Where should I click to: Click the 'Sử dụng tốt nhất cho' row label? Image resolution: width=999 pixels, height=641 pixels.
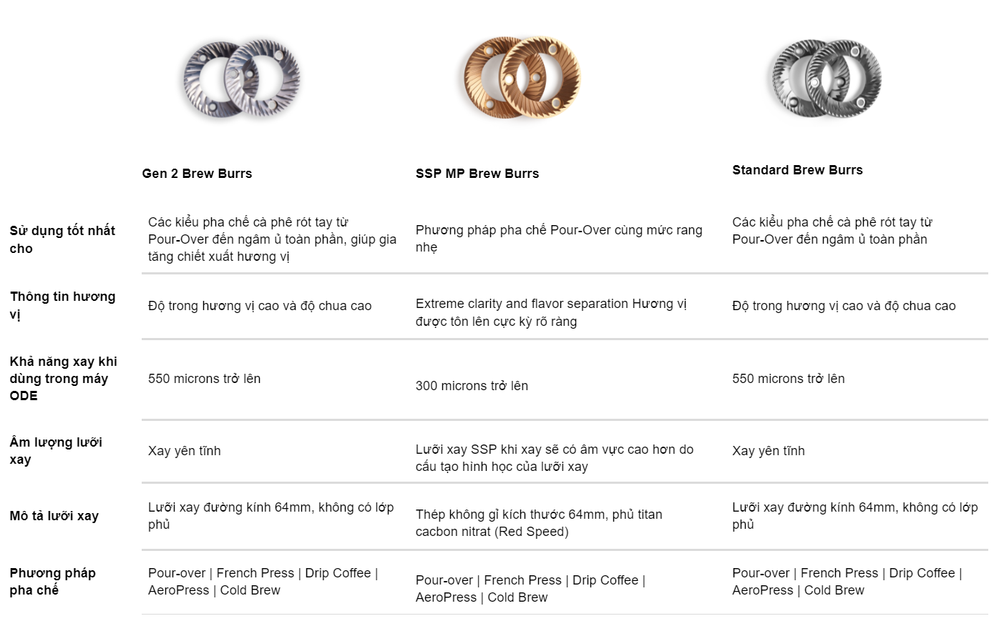pyautogui.click(x=62, y=239)
